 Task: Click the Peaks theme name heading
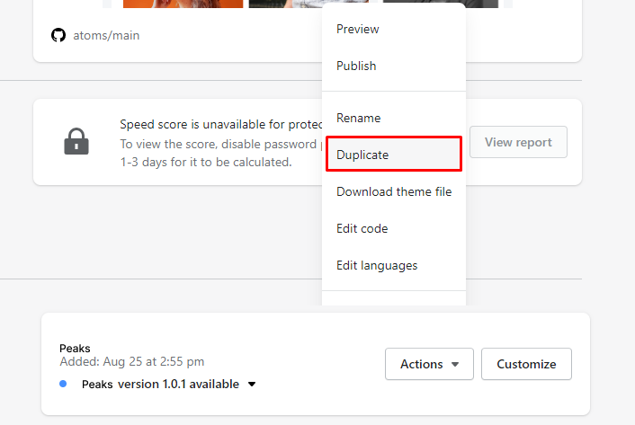click(76, 348)
